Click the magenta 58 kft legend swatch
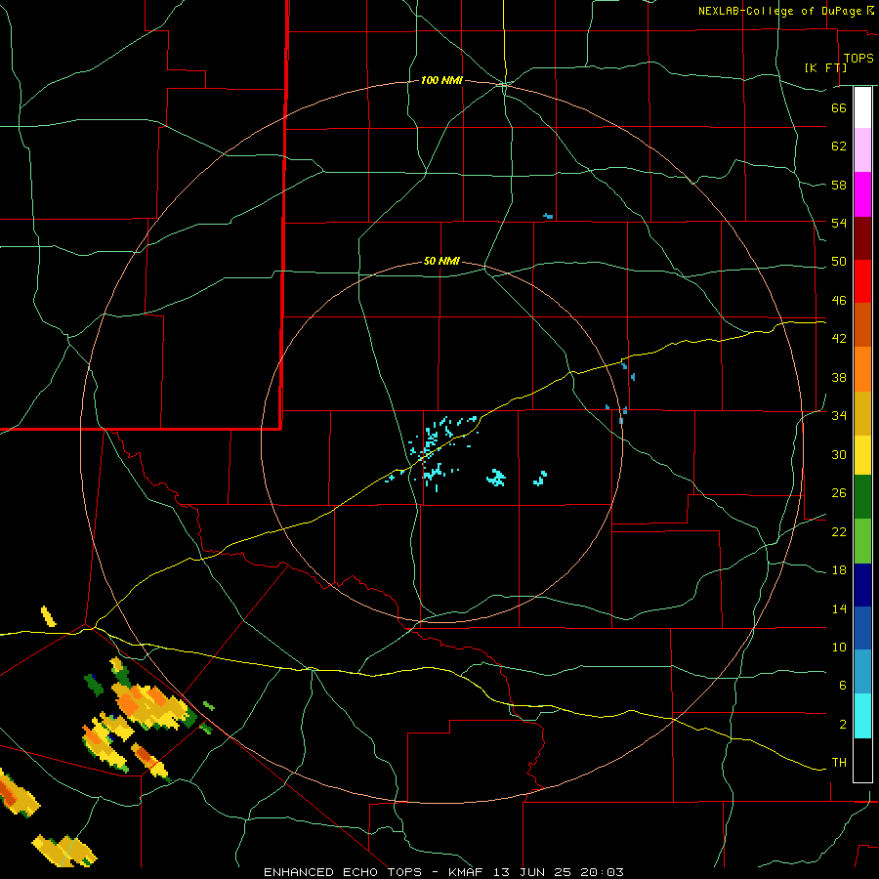The width and height of the screenshot is (879, 879). [862, 194]
